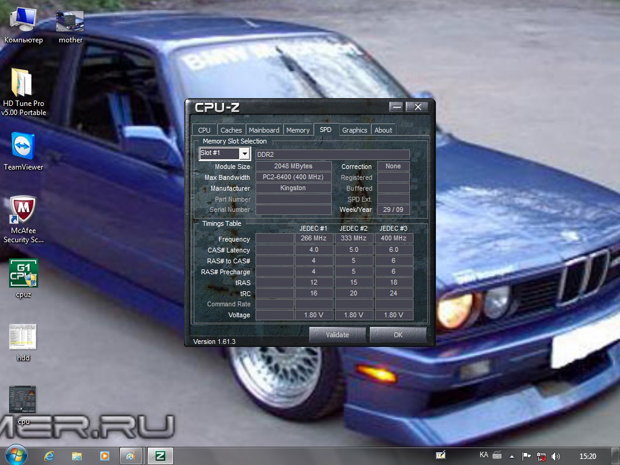
Task: Open the cpu image file icon
Action: (x=23, y=405)
